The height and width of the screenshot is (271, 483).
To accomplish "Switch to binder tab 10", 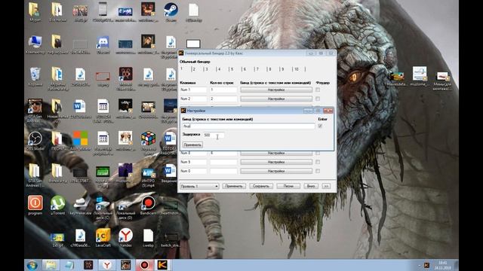I will click(297, 69).
